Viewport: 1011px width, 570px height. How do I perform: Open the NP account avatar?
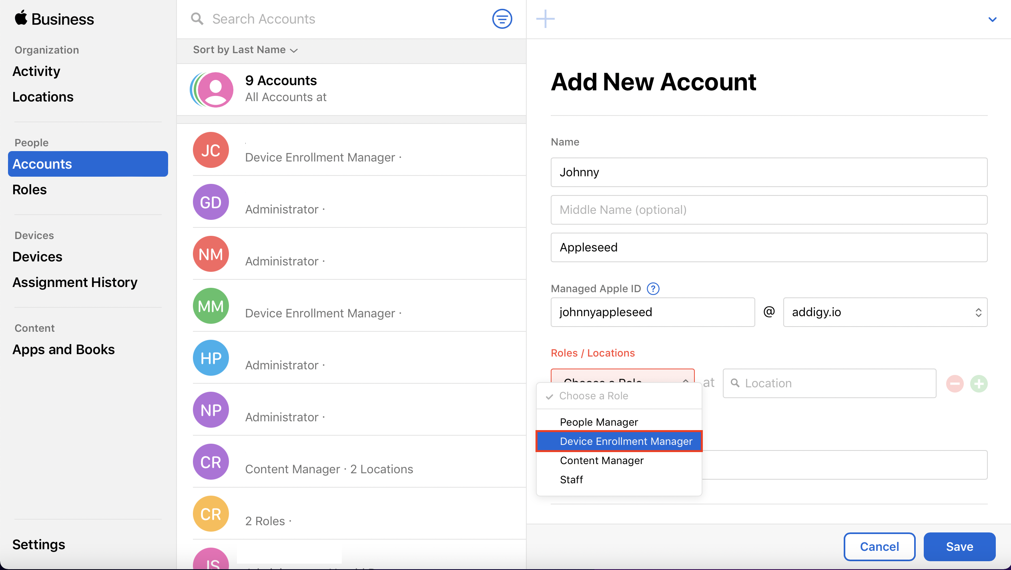pos(211,410)
